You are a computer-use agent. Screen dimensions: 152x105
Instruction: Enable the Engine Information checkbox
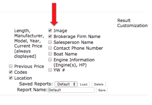click(x=50, y=60)
